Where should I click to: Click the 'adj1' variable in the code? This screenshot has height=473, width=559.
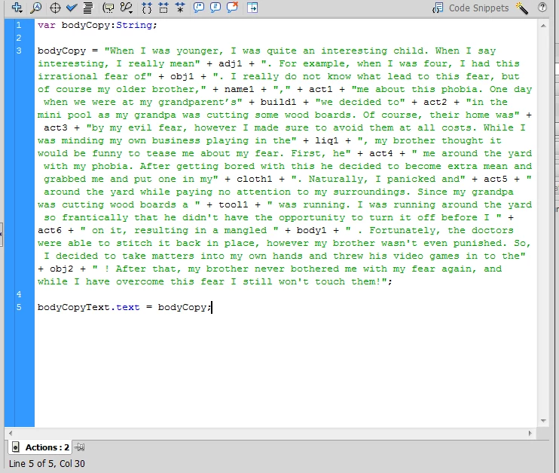[x=230, y=63]
